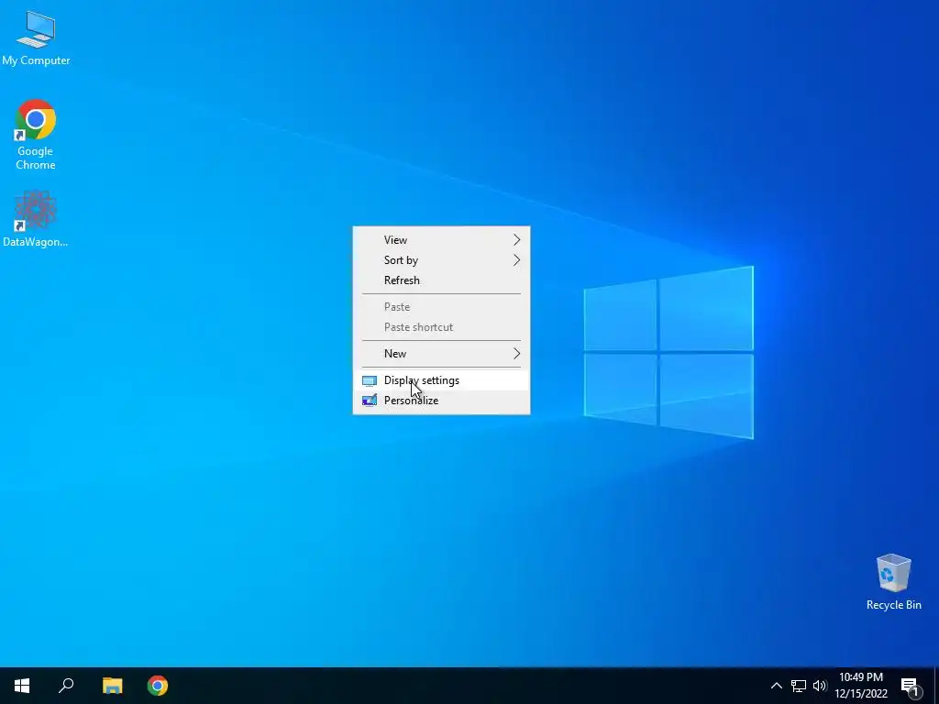Click the Paste shortcut menu entry
The width and height of the screenshot is (939, 704).
click(x=441, y=327)
